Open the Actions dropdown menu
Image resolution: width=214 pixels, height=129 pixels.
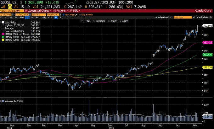coord(60,11)
